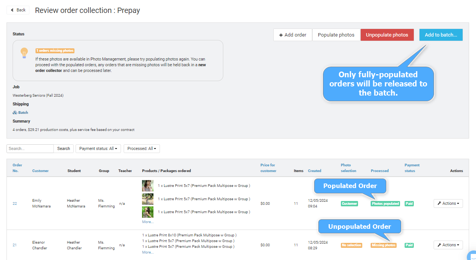Click the '1 orders missing photos' label
Image resolution: width=476 pixels, height=260 pixels.
55,51
